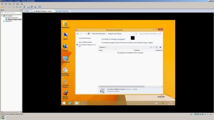214x120 pixels.
Task: Click the library horizontal scrollbar
Action: click(11, 112)
